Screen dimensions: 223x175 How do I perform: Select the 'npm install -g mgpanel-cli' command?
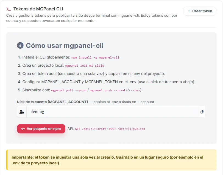pos(95,57)
